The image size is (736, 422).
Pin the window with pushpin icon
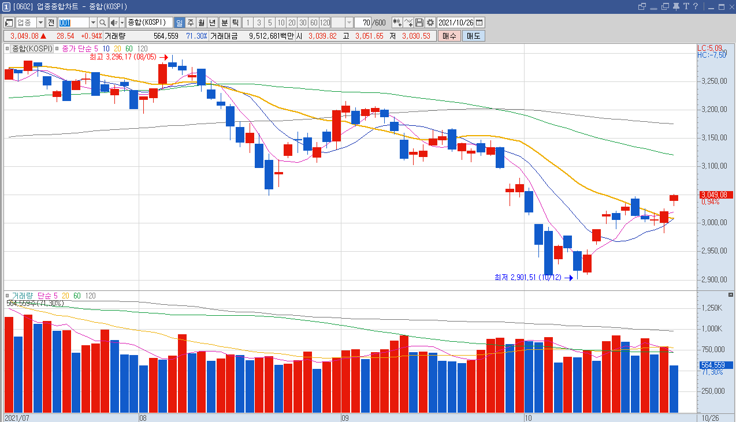click(677, 6)
